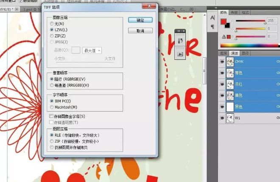This screenshot has height=182, width=280.
Task: Open the History panel icon
Action: point(180,41)
